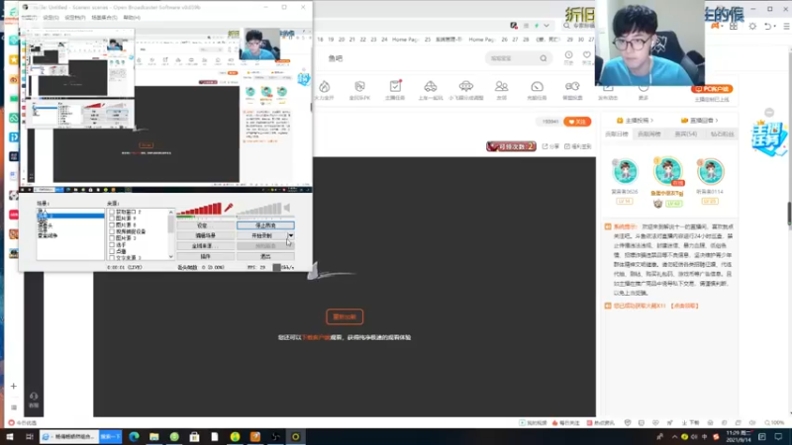Open Microsoft Store from the taskbar
This screenshot has width=792, height=445.
[194, 436]
